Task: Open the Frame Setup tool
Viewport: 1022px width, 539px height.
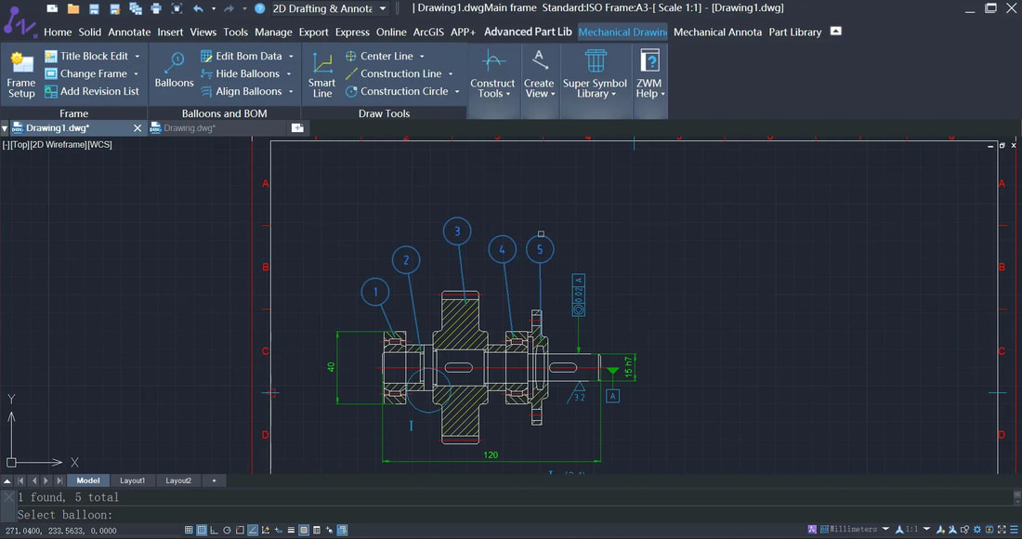Action: click(x=21, y=74)
